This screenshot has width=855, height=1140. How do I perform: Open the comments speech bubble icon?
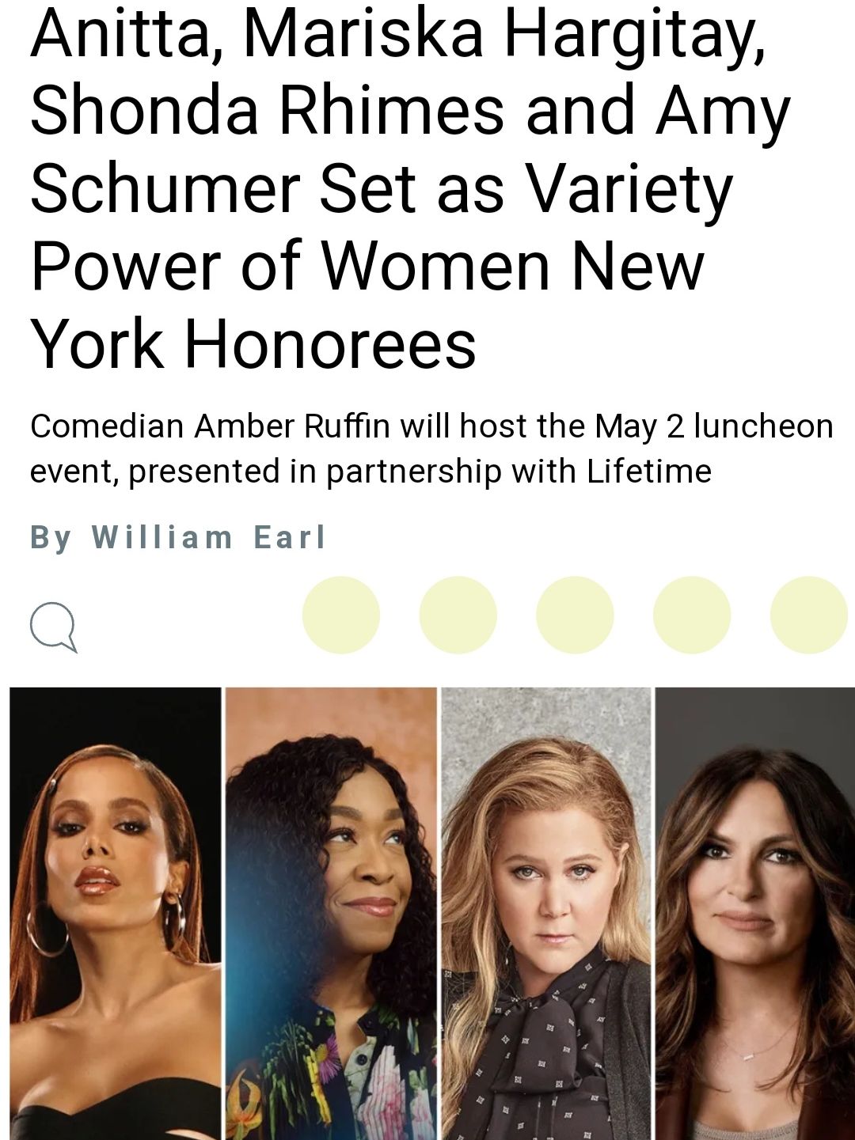[x=54, y=627]
